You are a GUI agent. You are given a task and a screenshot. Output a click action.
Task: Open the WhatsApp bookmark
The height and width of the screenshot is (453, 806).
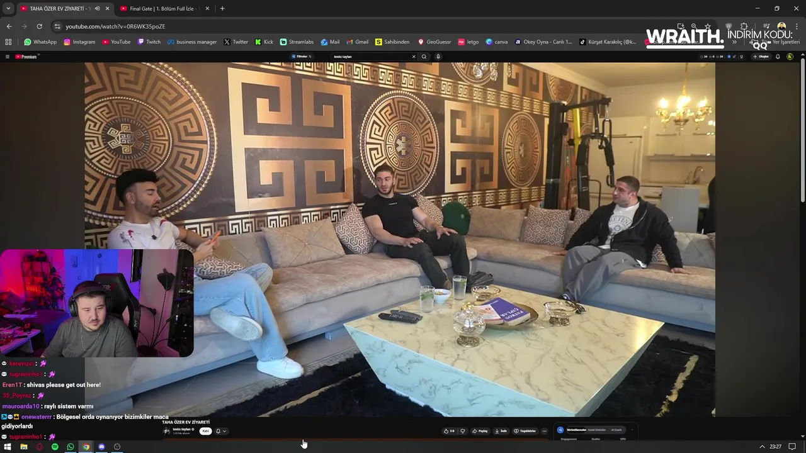(40, 42)
